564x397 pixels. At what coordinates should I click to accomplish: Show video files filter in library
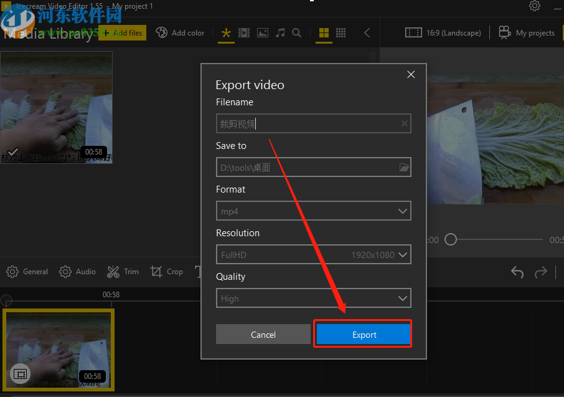click(x=244, y=33)
